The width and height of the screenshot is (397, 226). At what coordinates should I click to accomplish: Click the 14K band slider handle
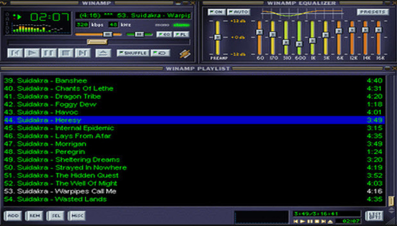(365, 30)
